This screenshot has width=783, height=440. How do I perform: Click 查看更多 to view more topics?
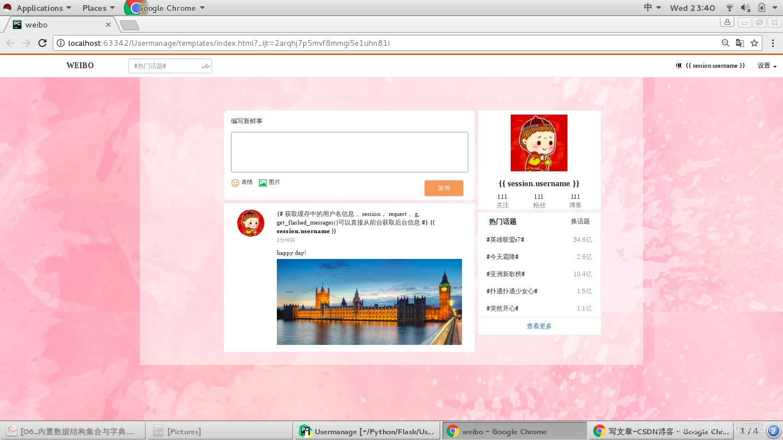coord(539,326)
